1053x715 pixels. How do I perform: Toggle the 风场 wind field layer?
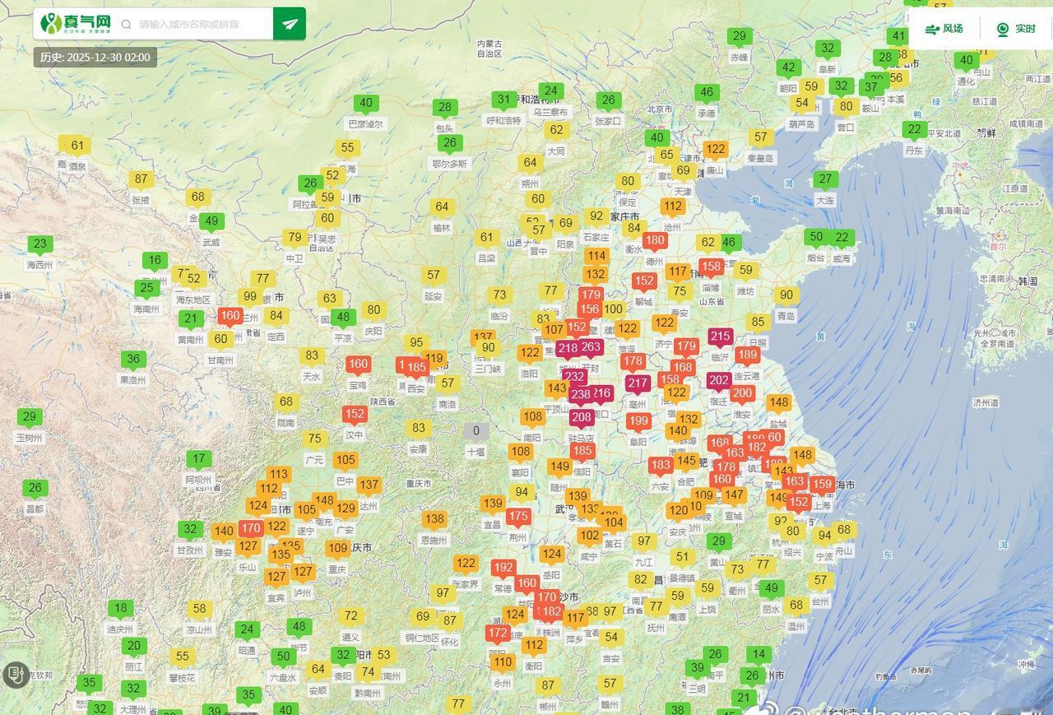pos(944,29)
